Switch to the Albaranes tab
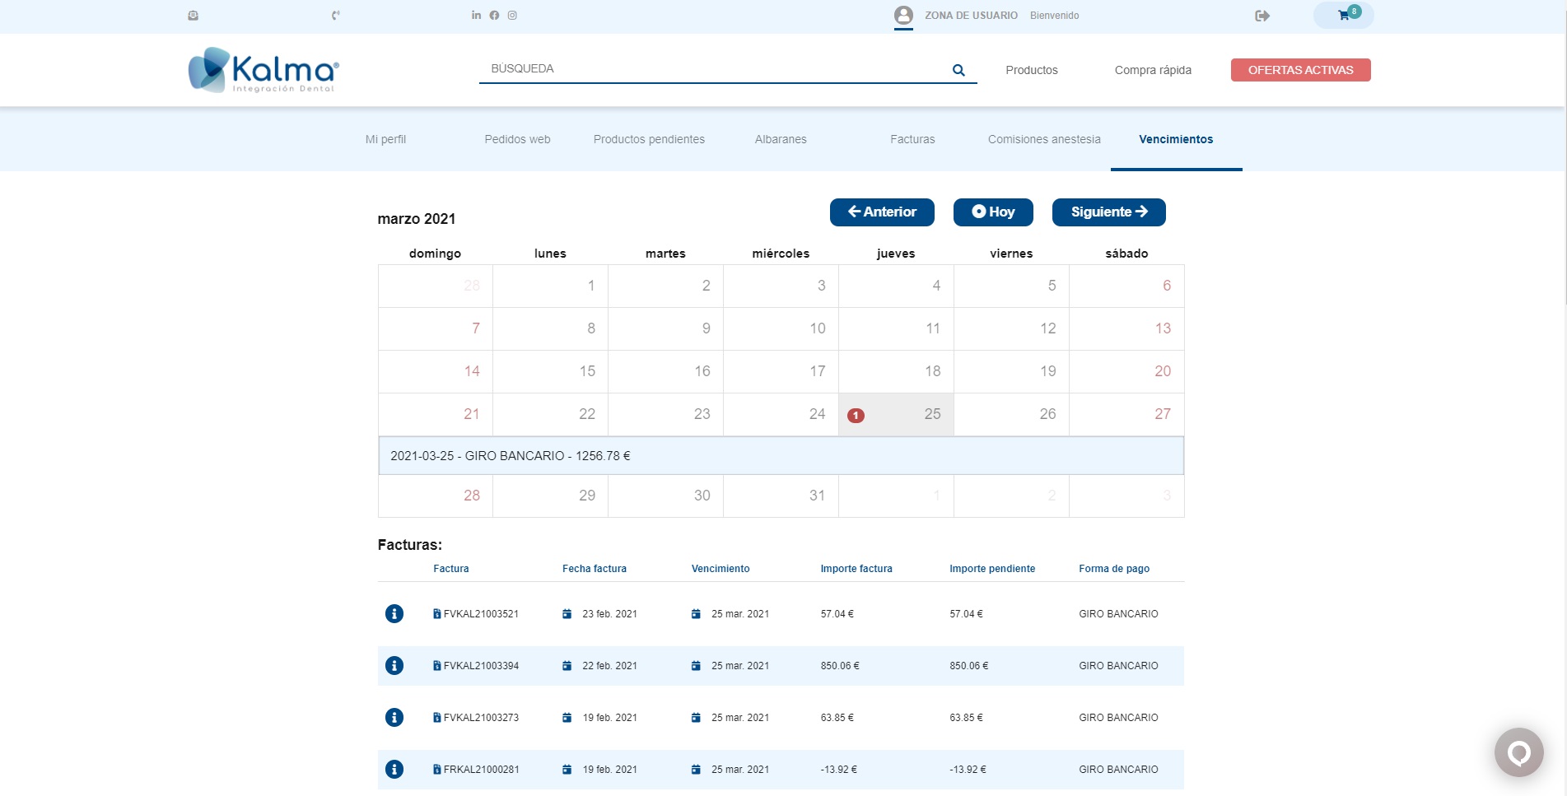Screen dimensions: 1567x796 pyautogui.click(x=781, y=139)
